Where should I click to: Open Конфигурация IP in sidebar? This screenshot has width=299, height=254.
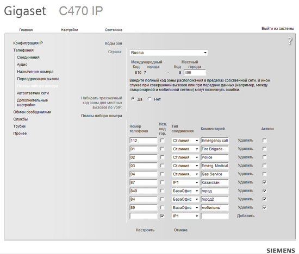tap(28, 43)
